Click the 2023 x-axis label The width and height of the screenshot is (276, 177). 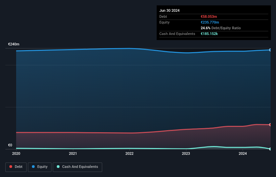click(x=186, y=153)
